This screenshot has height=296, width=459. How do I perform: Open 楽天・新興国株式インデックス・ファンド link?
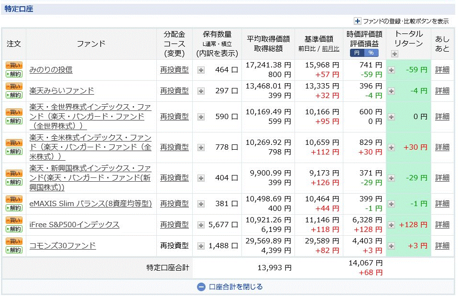tap(90, 178)
